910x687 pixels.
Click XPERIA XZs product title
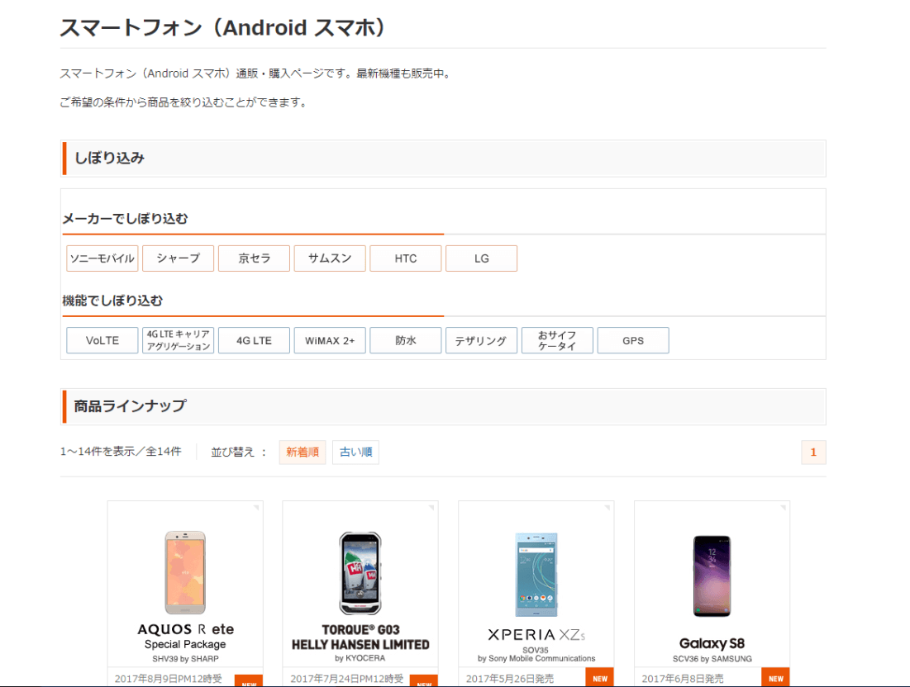tap(536, 635)
